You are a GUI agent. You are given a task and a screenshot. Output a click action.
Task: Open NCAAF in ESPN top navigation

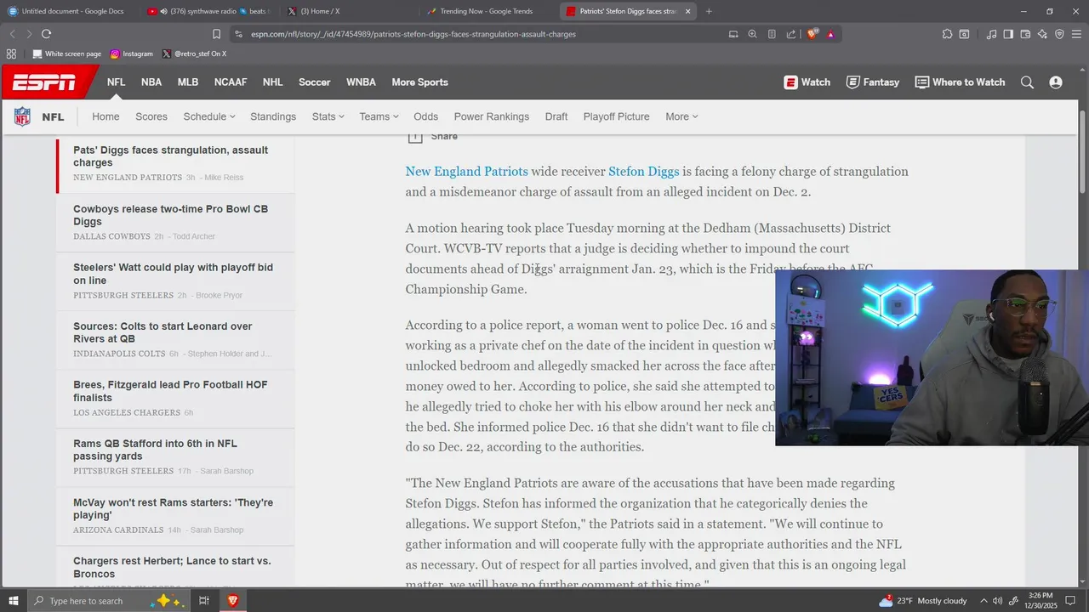231,82
